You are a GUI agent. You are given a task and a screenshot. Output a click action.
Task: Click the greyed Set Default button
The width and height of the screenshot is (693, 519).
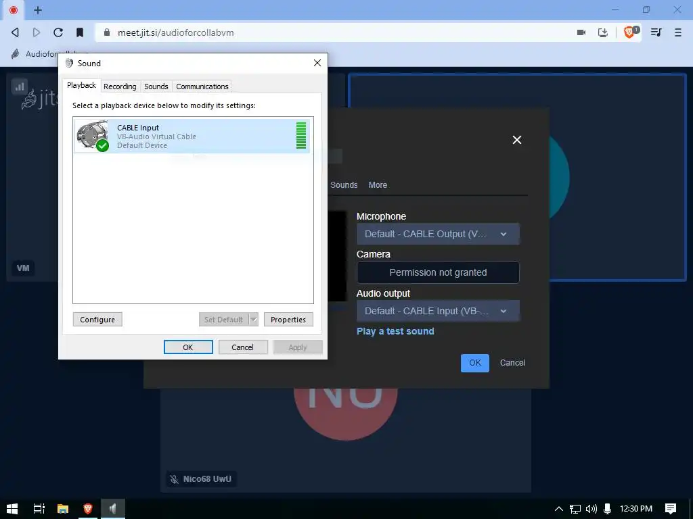[x=223, y=320]
